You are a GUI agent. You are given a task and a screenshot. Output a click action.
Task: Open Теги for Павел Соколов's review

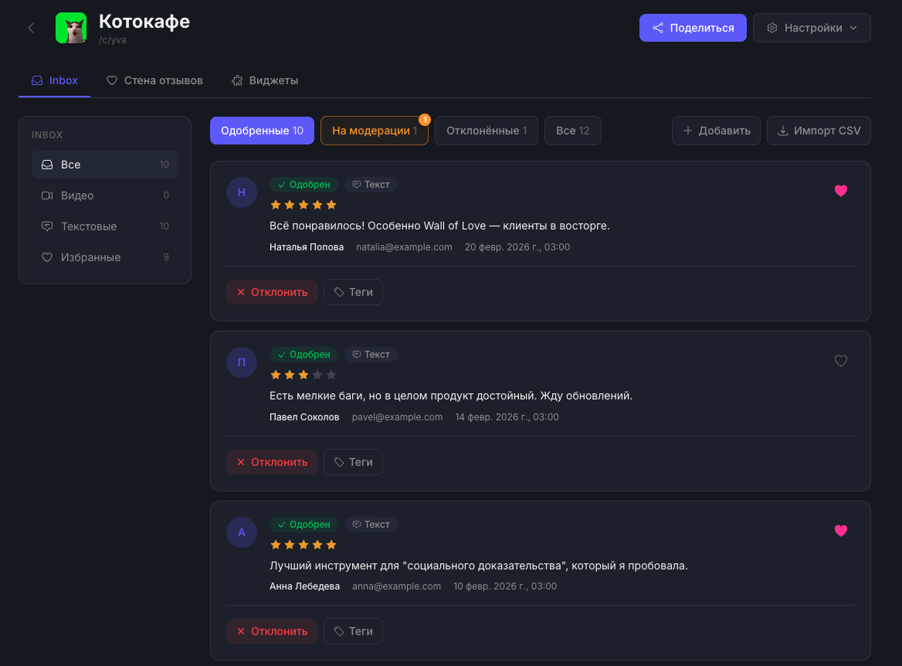353,462
